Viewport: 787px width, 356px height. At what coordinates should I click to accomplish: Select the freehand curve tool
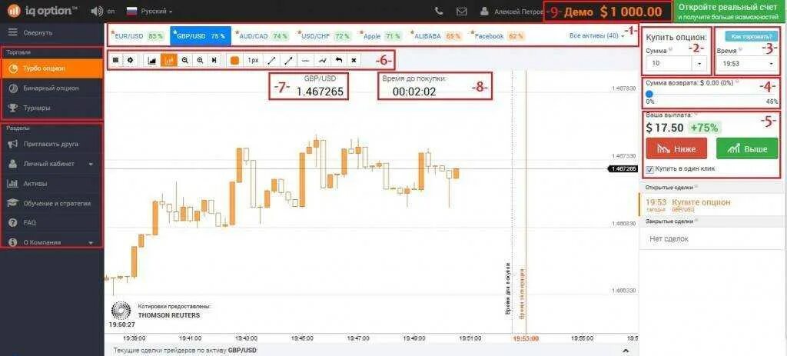322,60
